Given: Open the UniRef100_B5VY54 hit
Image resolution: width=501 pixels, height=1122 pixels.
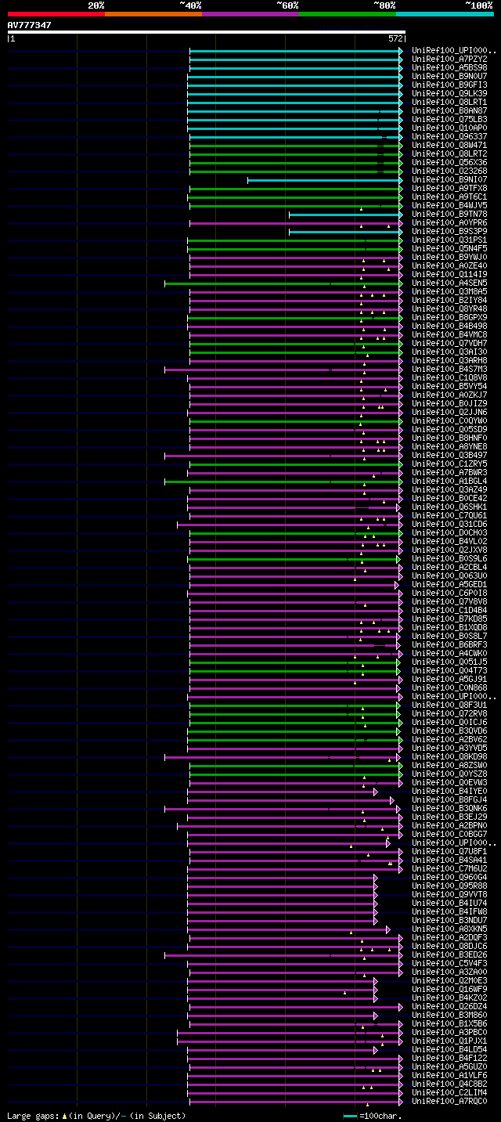Looking at the screenshot, I should pos(449,387).
